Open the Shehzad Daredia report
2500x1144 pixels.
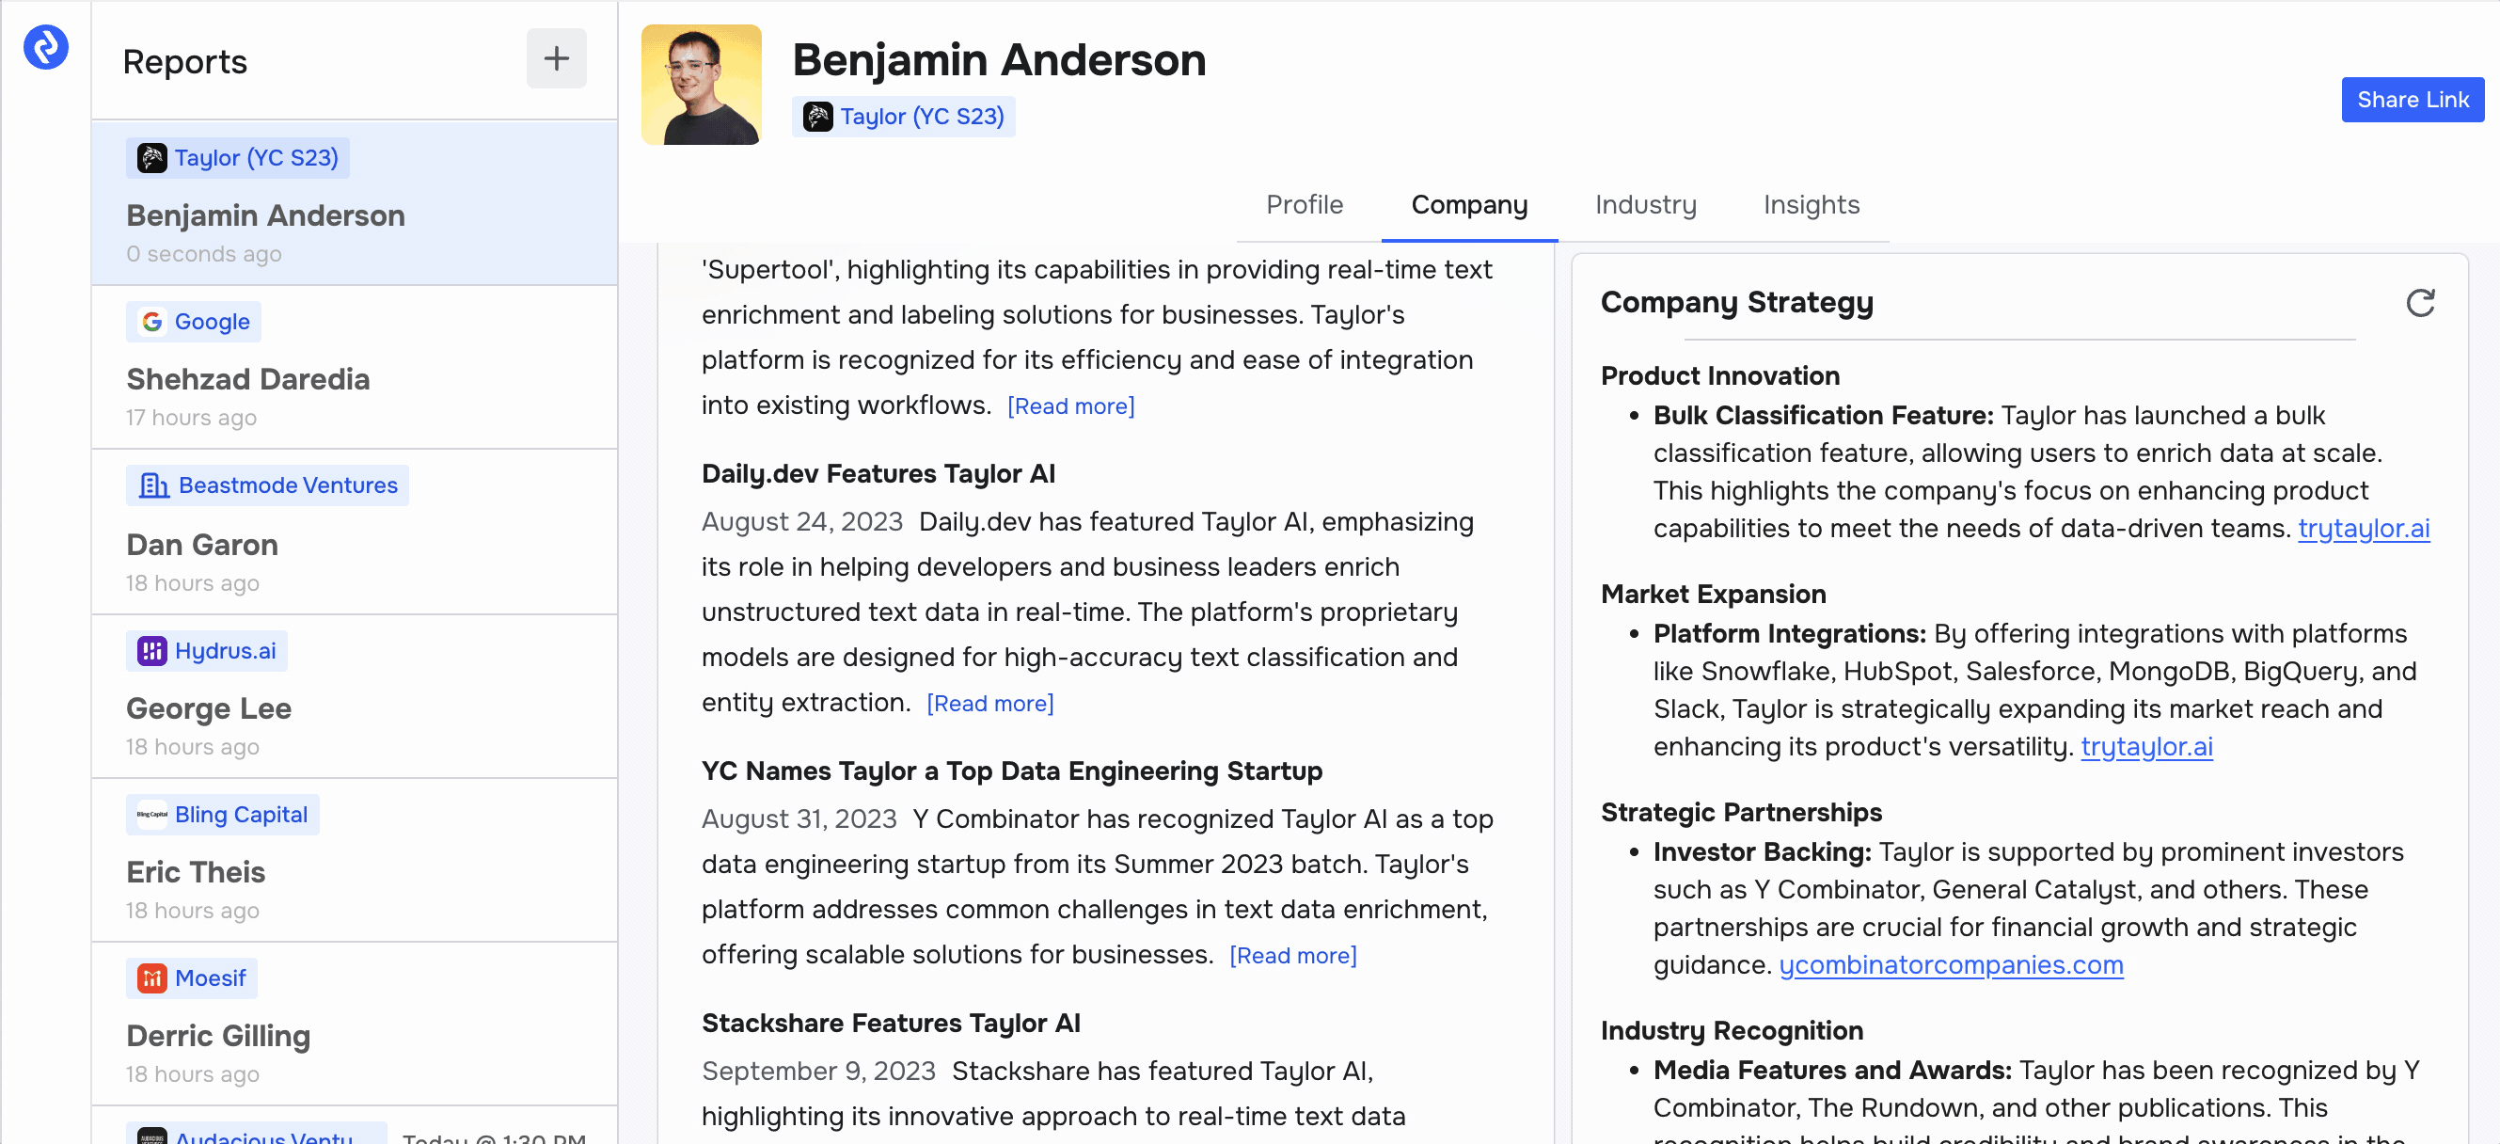355,367
